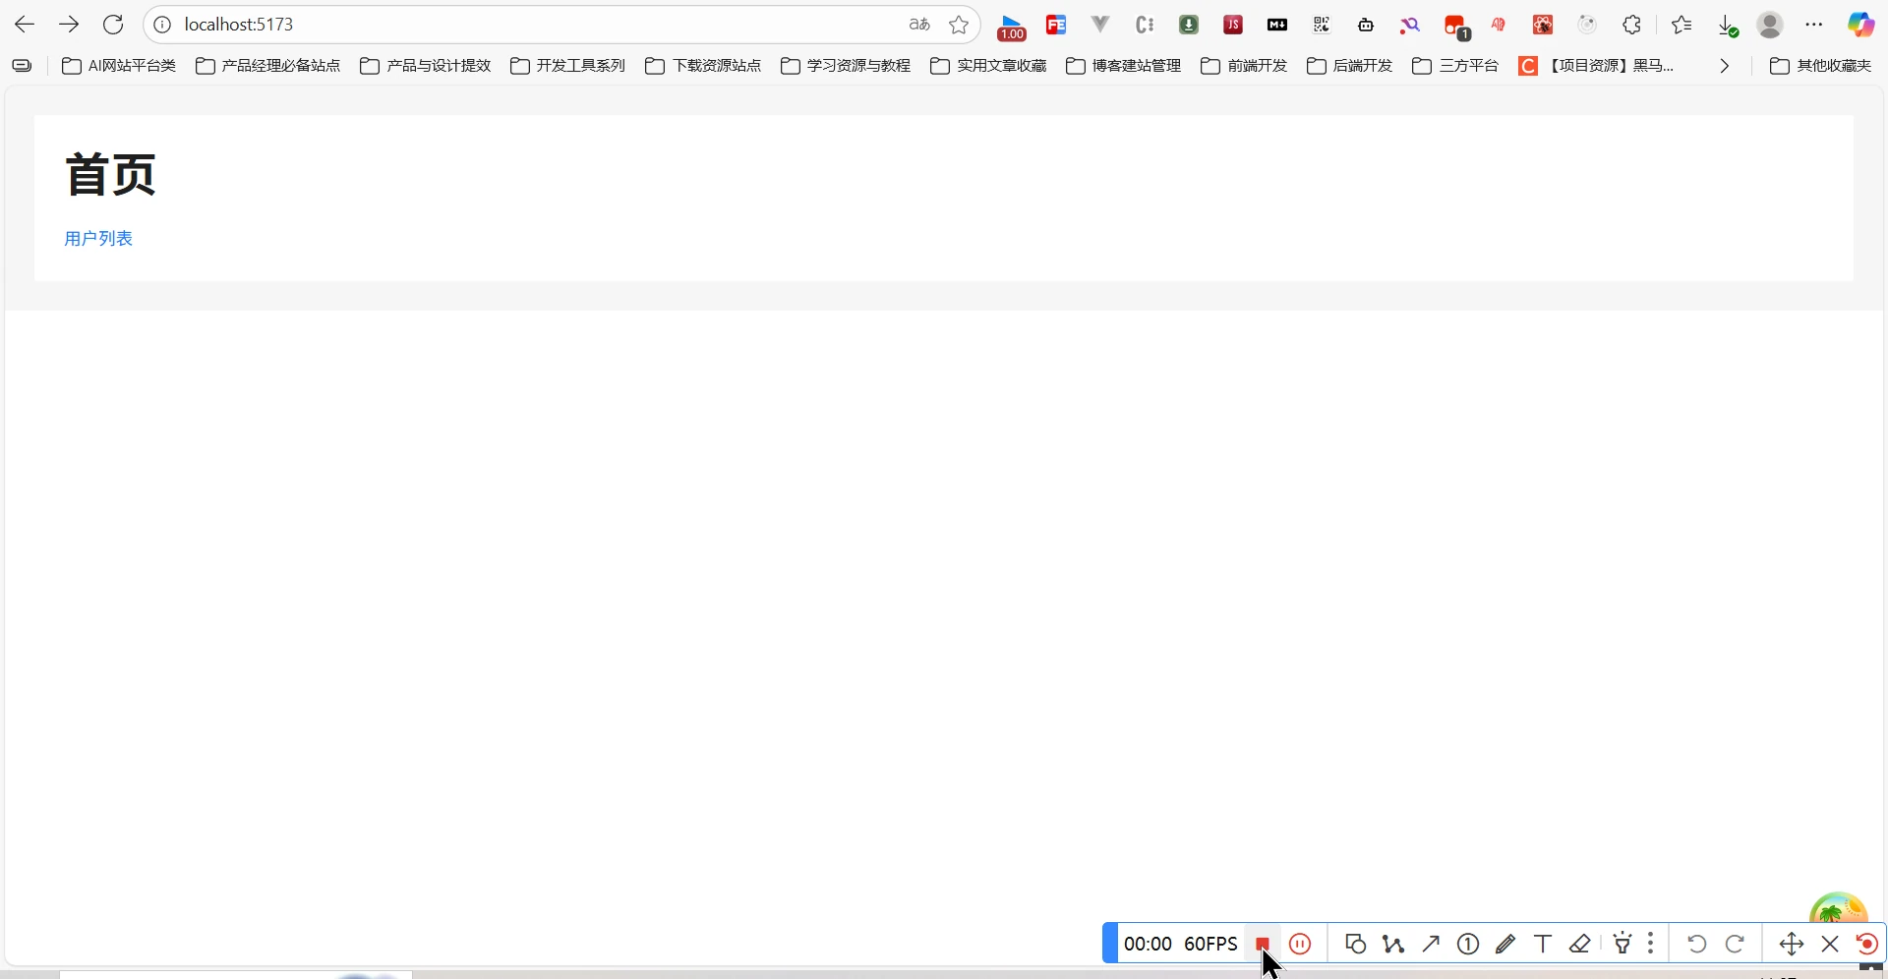The height and width of the screenshot is (979, 1888).
Task: Open the 前端开发 bookmark folder
Action: [x=1244, y=66]
